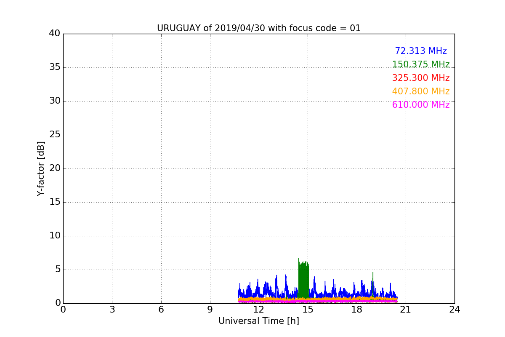Click the y-axis tick label 10
The width and height of the screenshot is (505, 337).
55,236
